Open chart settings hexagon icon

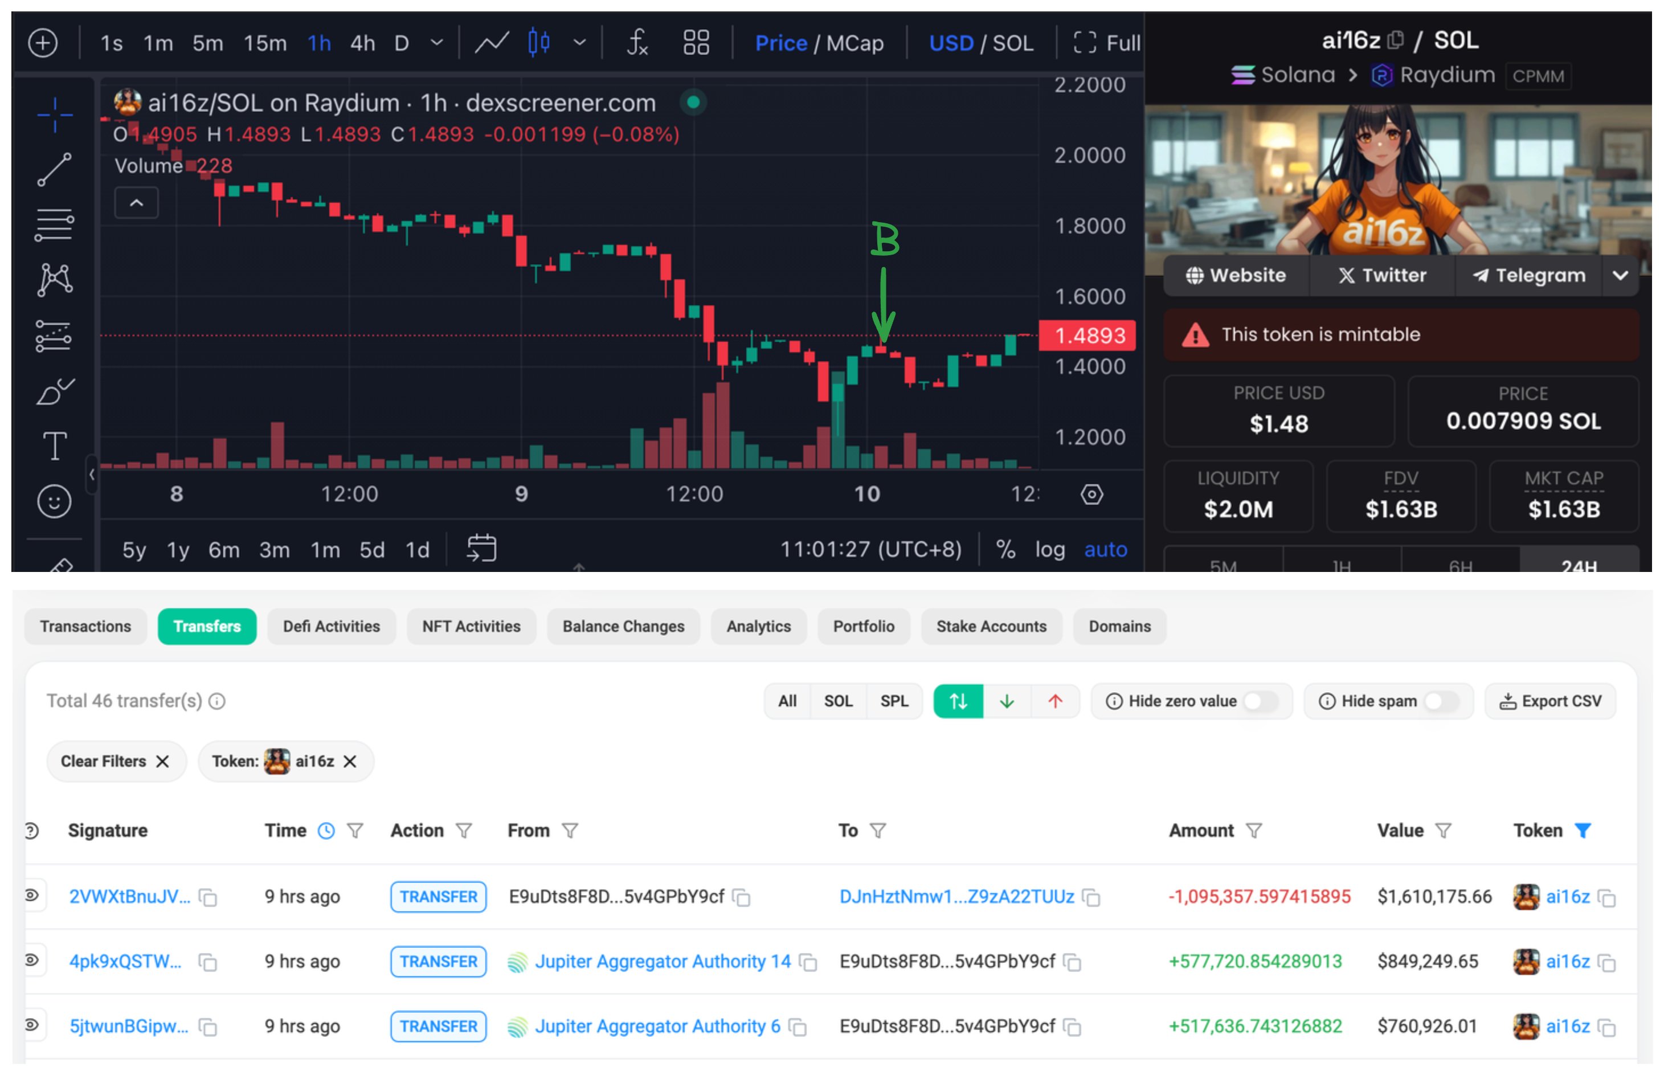pos(1091,495)
